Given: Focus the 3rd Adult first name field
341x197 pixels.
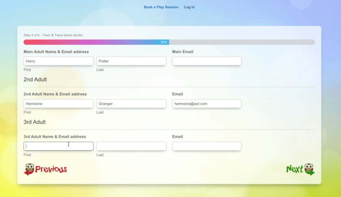Looking at the screenshot, I should point(58,146).
